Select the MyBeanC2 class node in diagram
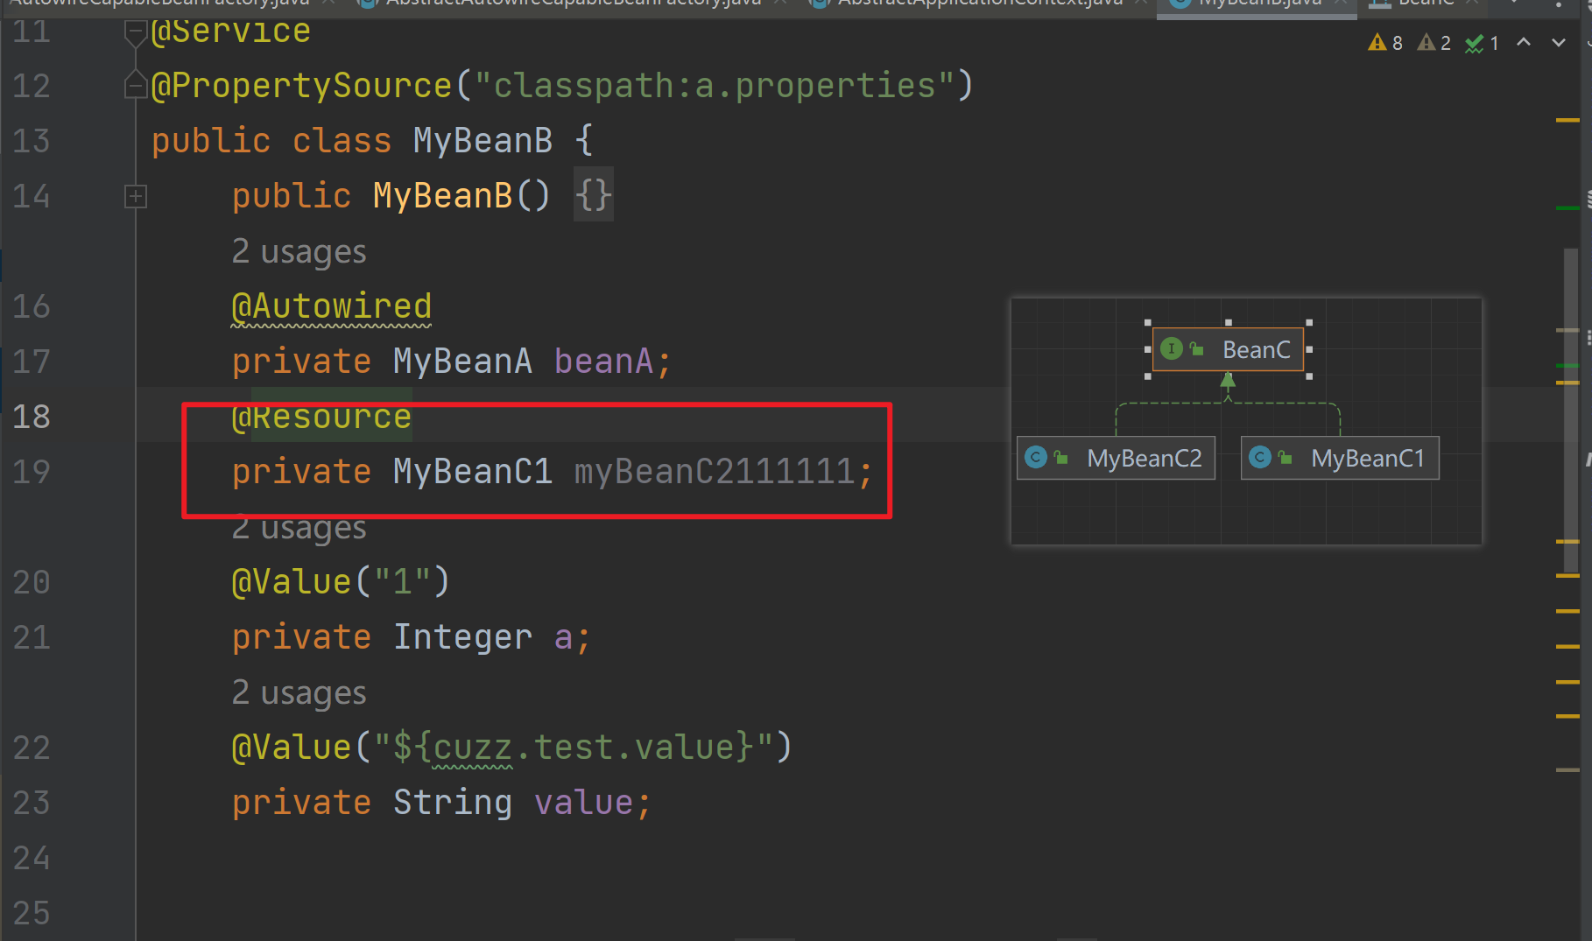This screenshot has width=1592, height=941. 1116,458
